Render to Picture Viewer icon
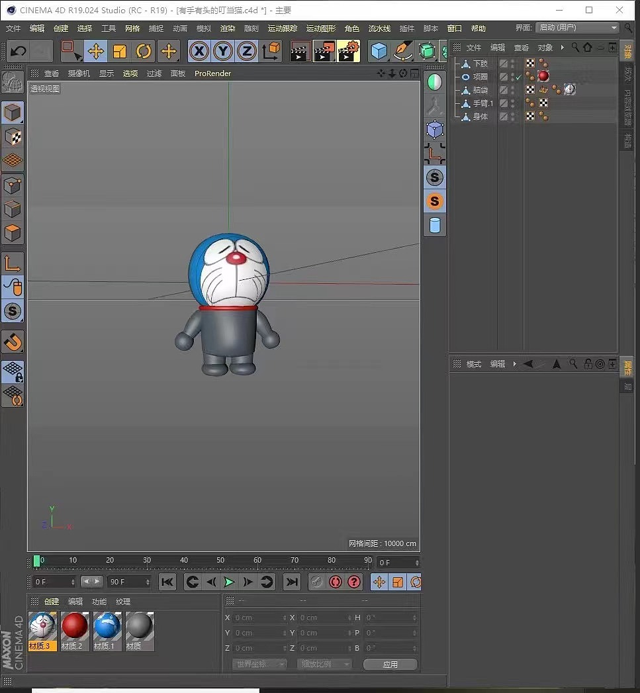 tap(324, 51)
